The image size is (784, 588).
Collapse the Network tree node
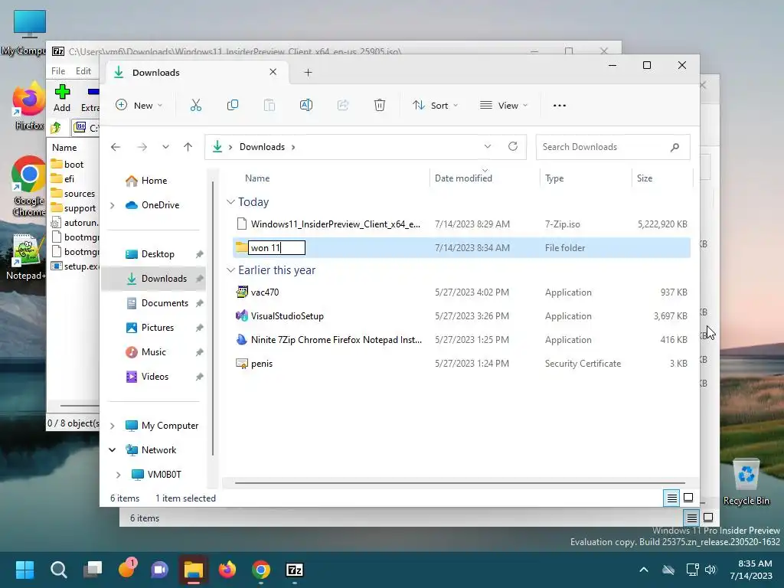113,450
